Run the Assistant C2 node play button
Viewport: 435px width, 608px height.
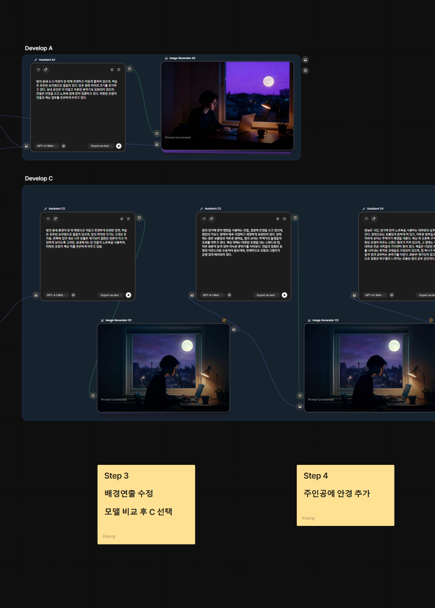click(x=129, y=295)
